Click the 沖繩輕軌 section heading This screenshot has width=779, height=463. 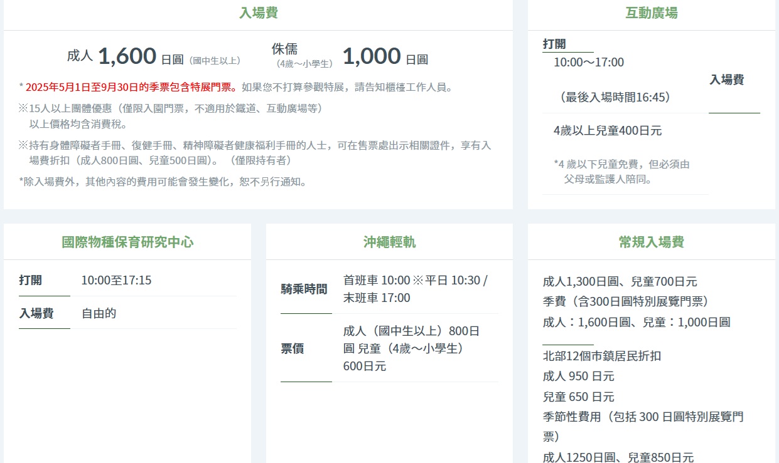coord(389,242)
